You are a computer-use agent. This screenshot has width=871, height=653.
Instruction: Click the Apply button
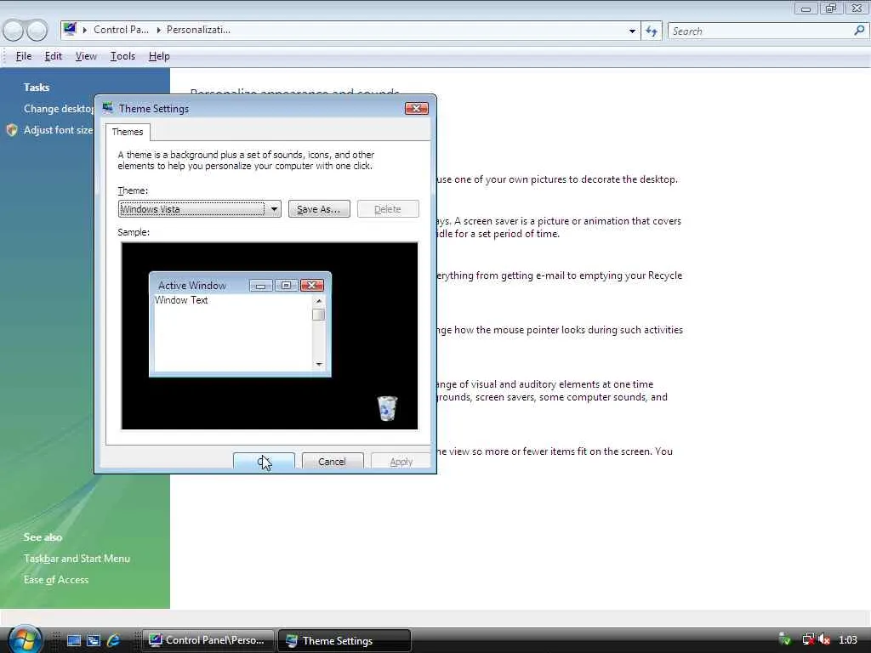tap(401, 461)
